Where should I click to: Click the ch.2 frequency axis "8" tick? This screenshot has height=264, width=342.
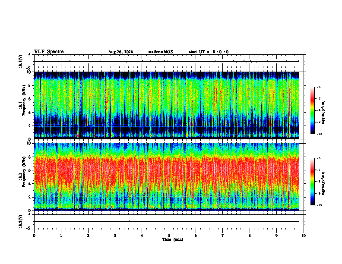pos(31,157)
